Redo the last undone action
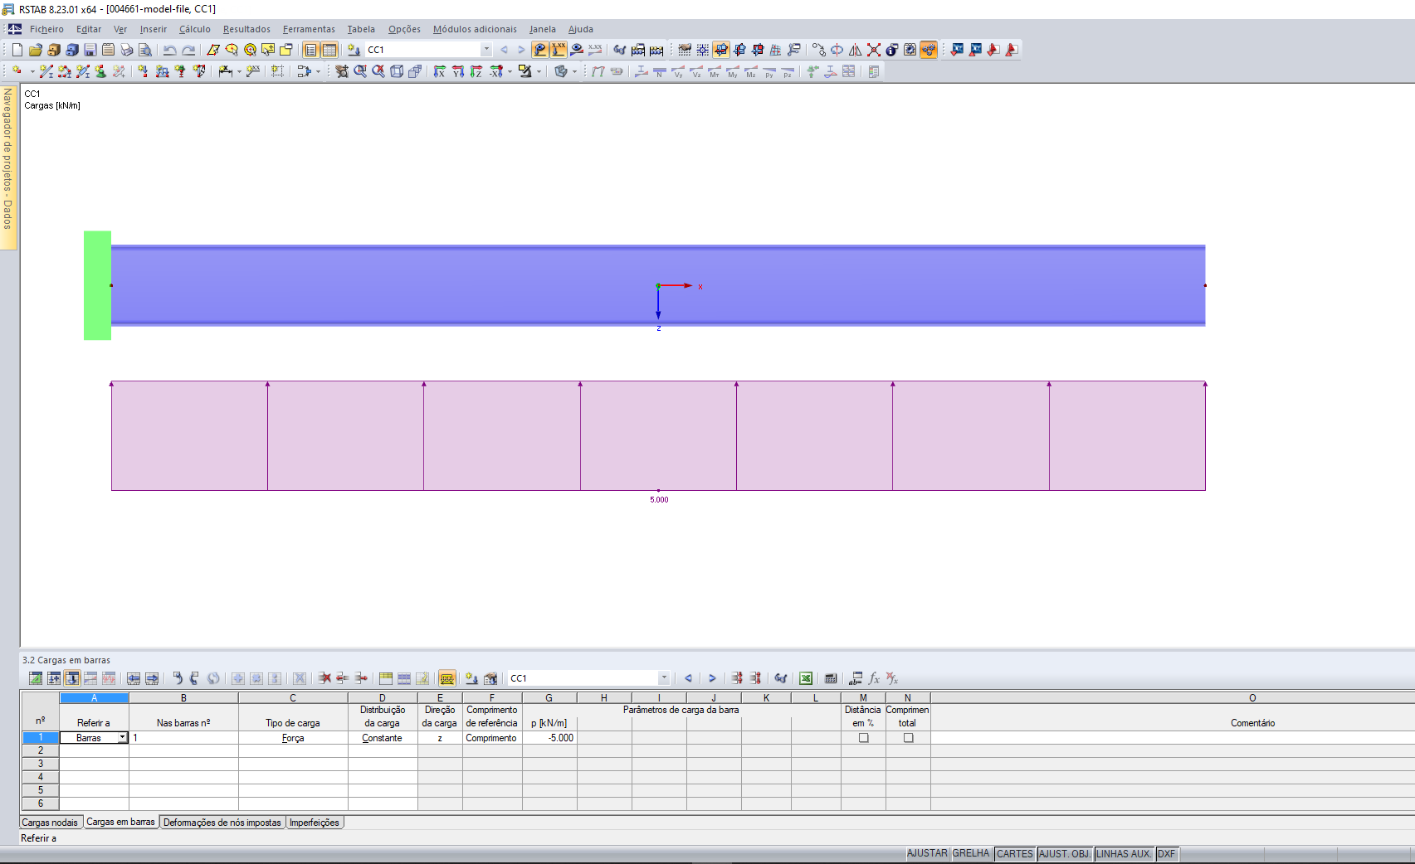 [x=188, y=50]
